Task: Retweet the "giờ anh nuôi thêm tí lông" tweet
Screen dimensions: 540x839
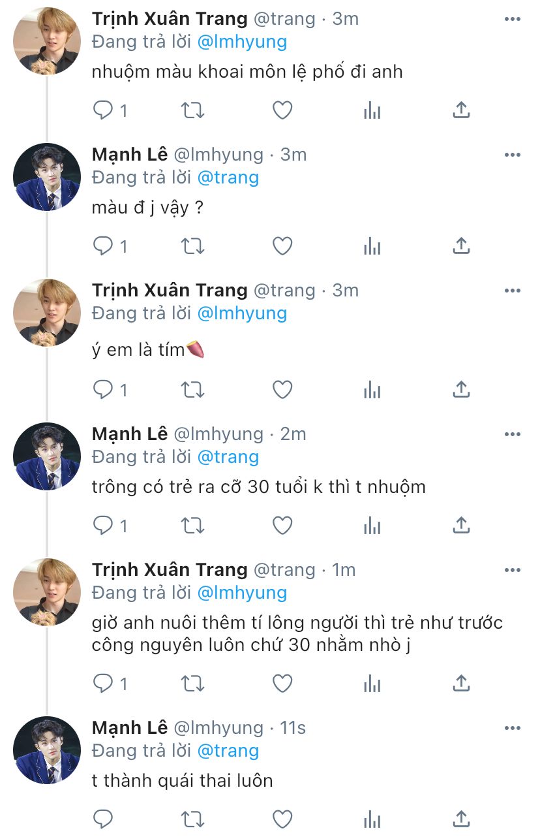Action: click(192, 684)
